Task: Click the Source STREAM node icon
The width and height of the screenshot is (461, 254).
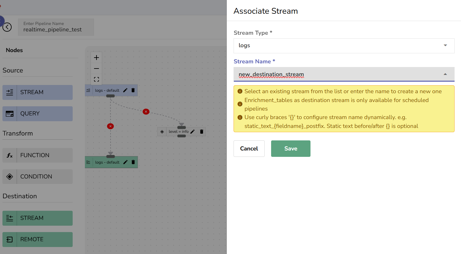Action: click(x=10, y=92)
